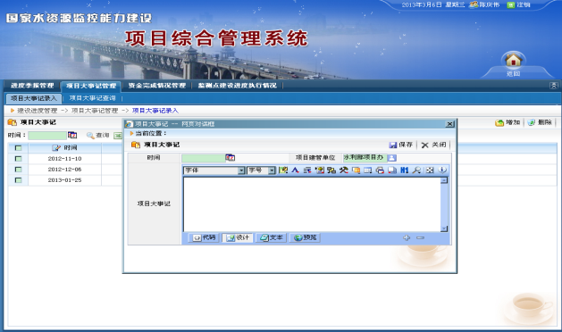The image size is (562, 332).
Task: Switch to 项目大事记查询 sub-tab
Action: pyautogui.click(x=92, y=98)
